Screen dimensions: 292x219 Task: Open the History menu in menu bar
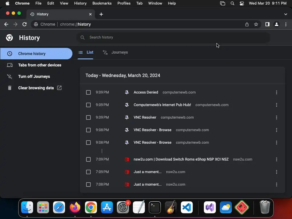(x=80, y=3)
